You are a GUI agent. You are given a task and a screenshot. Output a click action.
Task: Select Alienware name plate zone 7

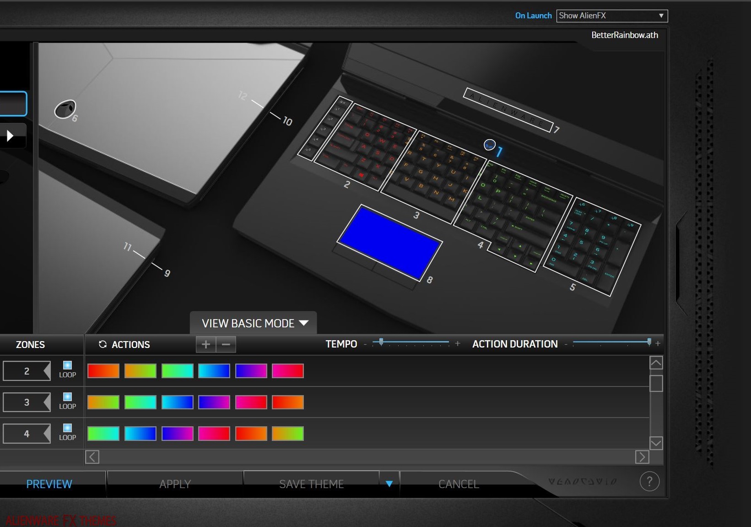(x=508, y=109)
